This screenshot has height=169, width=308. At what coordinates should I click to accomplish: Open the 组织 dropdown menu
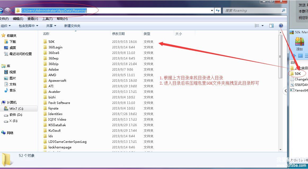(6, 26)
